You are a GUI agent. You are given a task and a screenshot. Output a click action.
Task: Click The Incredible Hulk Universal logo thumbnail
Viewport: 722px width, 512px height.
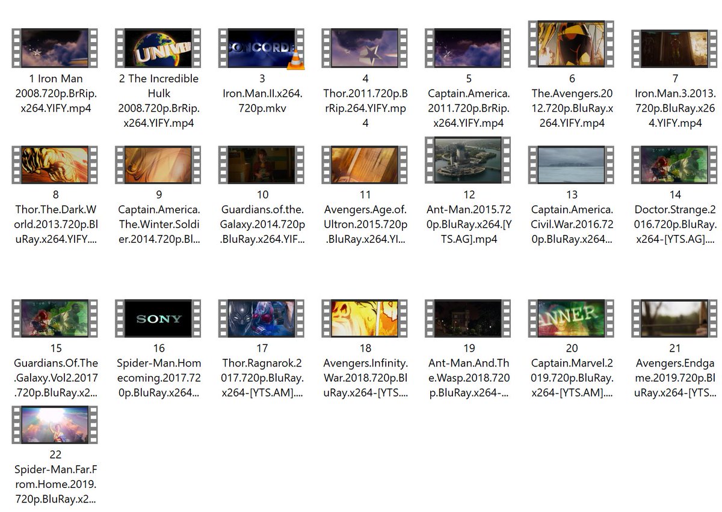[x=158, y=48]
